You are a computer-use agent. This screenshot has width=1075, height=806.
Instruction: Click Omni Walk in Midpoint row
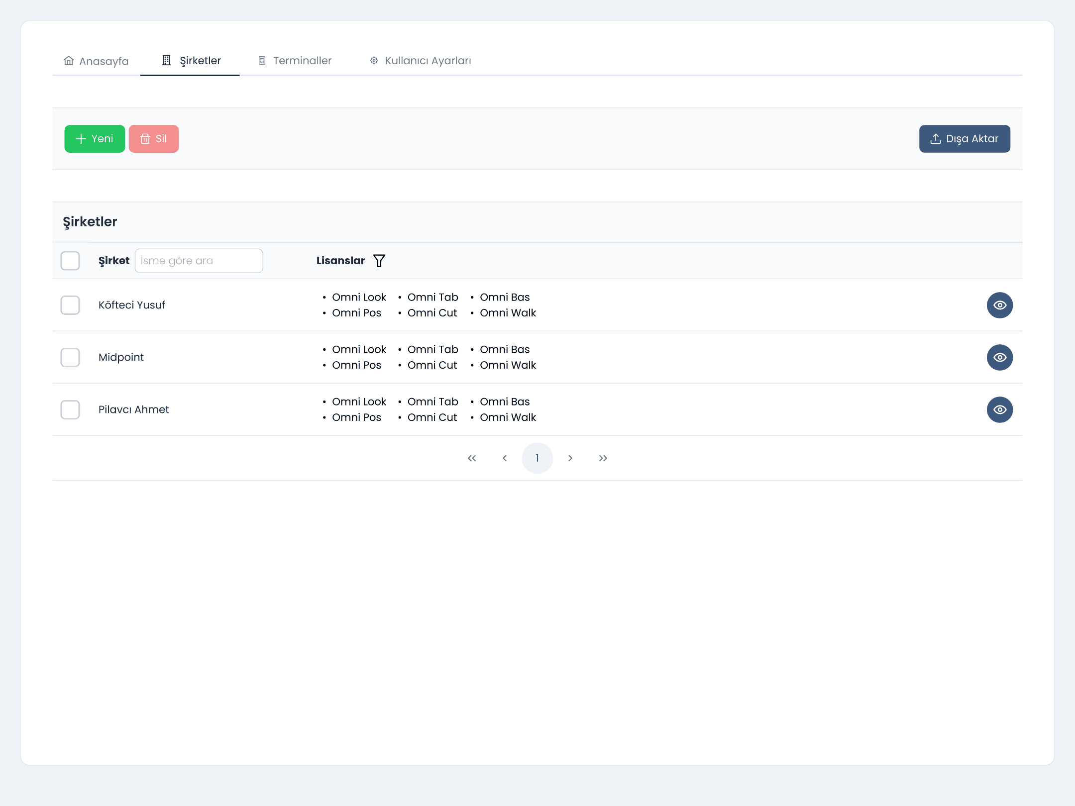(x=508, y=365)
